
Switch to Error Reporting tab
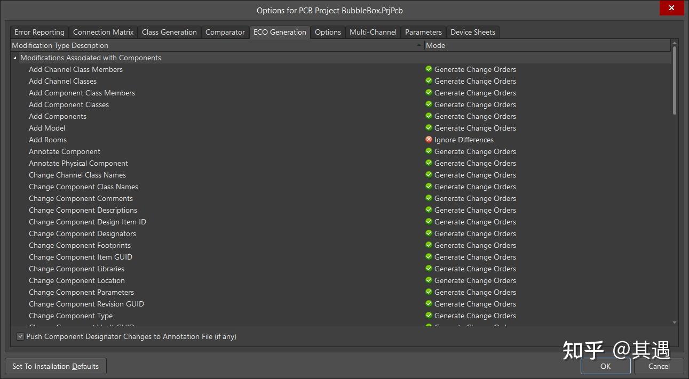(39, 32)
